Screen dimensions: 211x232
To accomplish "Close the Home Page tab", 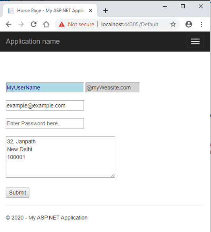I will (x=91, y=11).
